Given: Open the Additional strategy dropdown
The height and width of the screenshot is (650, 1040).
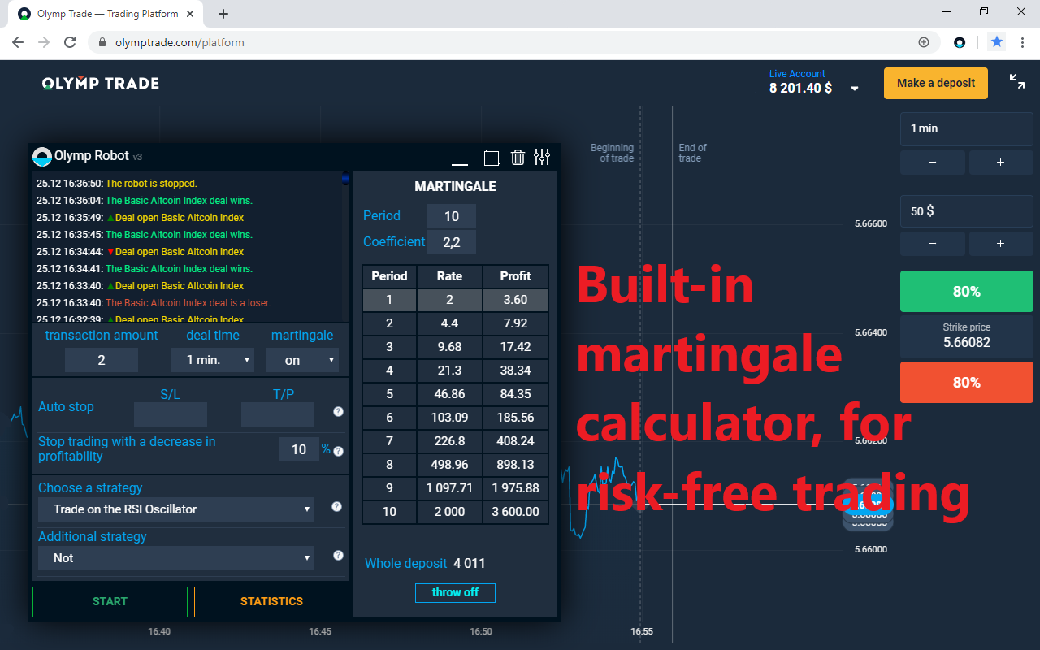Looking at the screenshot, I should point(176,558).
